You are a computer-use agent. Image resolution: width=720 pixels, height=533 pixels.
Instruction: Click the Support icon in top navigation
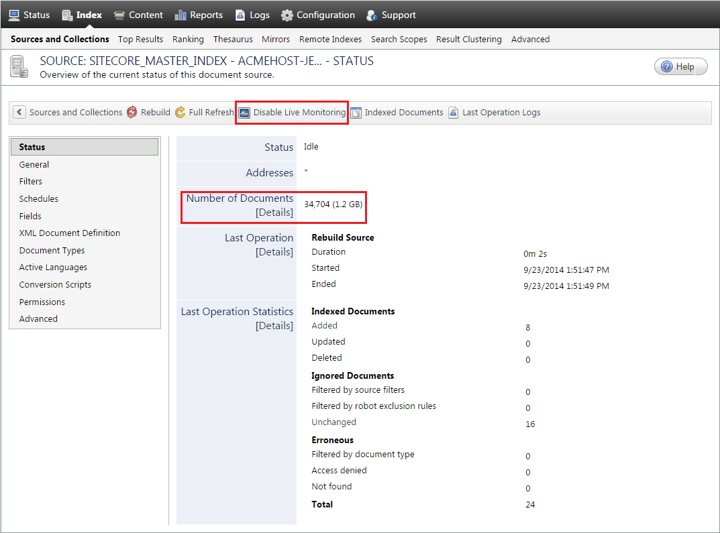[x=372, y=14]
